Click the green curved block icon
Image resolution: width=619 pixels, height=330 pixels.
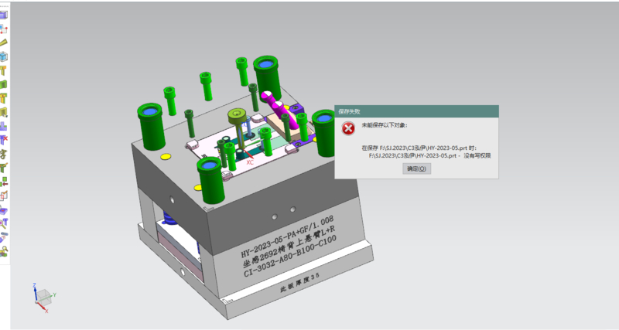coord(4,85)
